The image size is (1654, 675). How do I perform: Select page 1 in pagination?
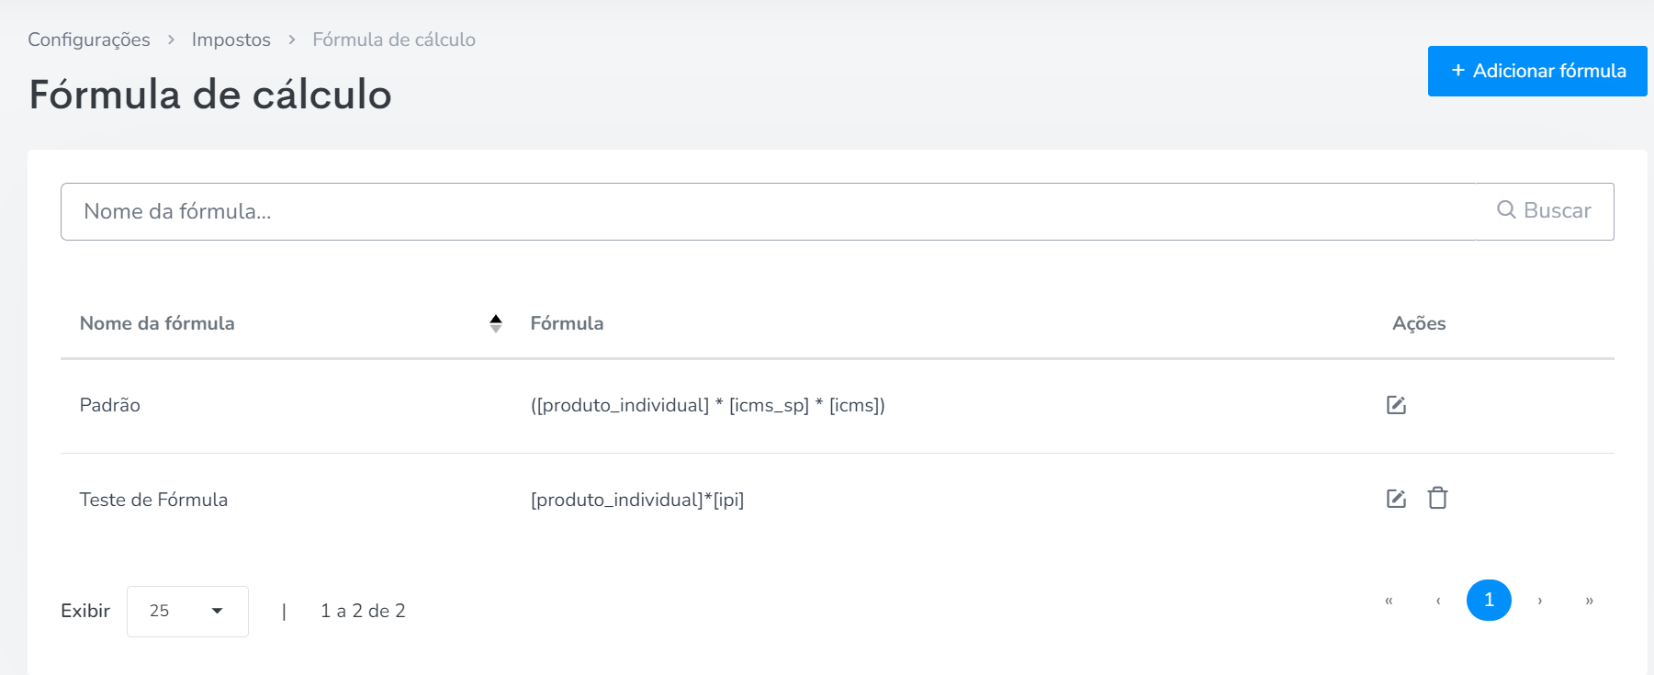[x=1489, y=600]
